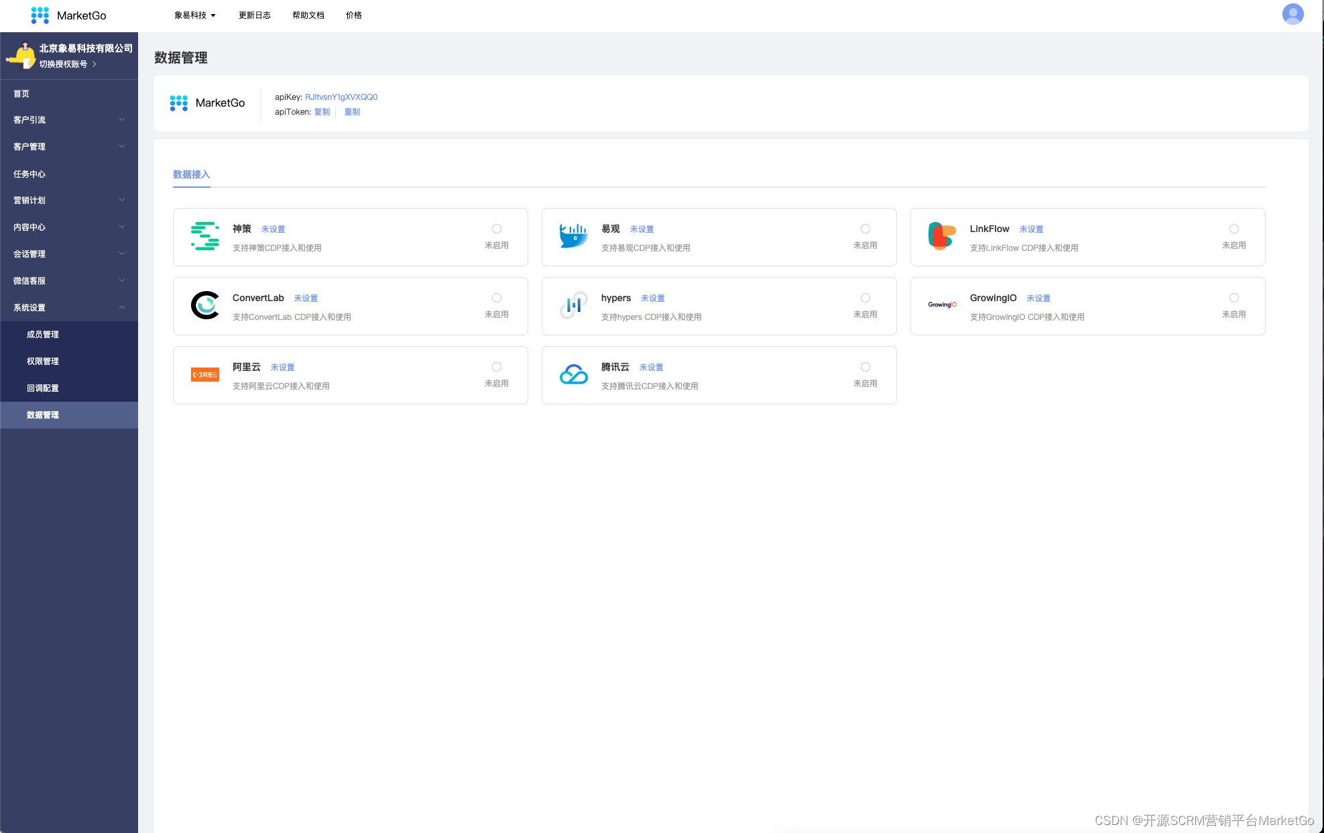This screenshot has height=833, width=1324.
Task: Click the 神策 green logo icon
Action: pos(205,236)
